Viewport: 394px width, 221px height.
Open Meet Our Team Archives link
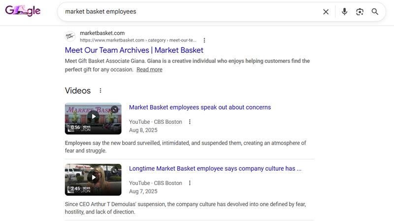tap(134, 50)
